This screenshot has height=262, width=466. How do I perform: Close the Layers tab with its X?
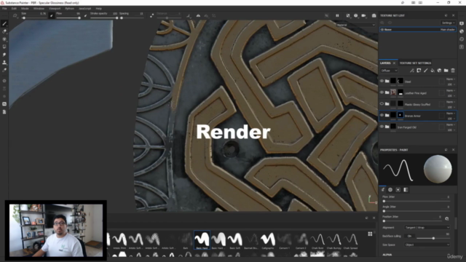[394, 63]
